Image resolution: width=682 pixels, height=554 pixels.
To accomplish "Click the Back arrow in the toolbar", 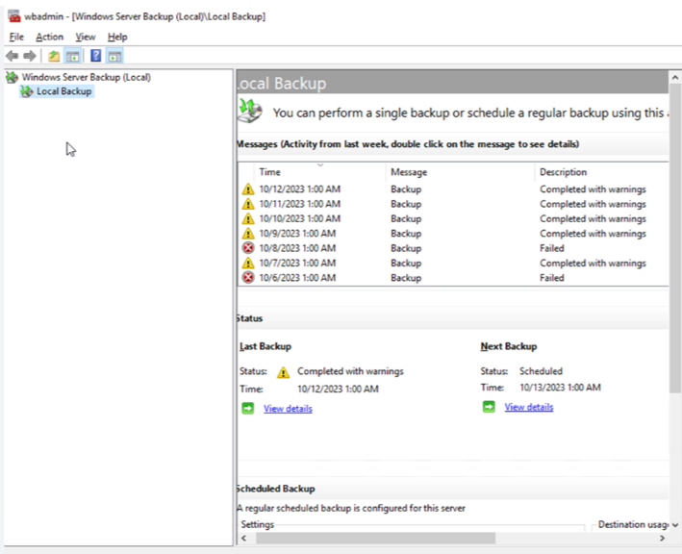I will click(x=12, y=56).
